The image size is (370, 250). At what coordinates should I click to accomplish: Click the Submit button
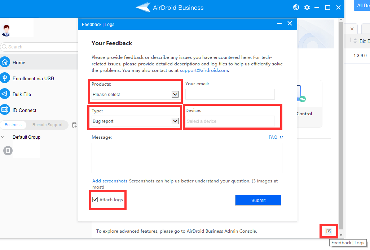click(258, 200)
